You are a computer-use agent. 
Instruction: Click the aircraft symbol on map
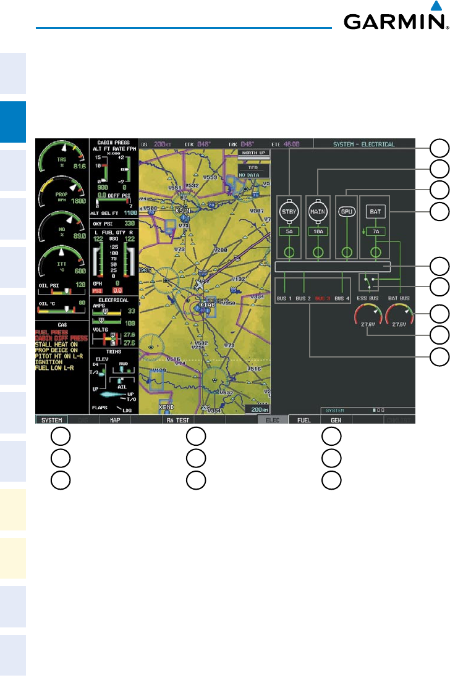point(200,285)
